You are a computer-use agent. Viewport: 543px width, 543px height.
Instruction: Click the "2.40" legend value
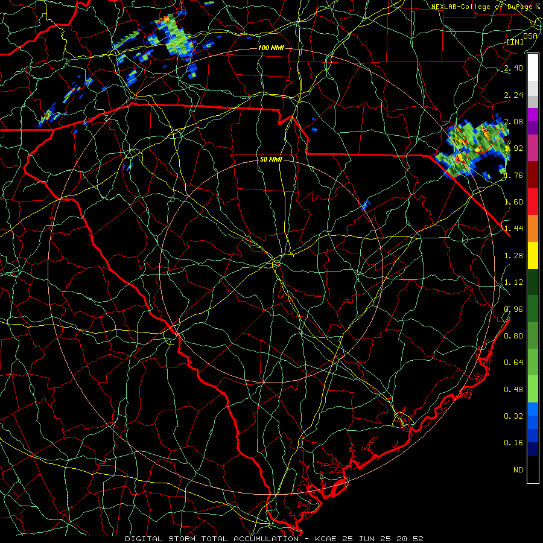tap(513, 68)
